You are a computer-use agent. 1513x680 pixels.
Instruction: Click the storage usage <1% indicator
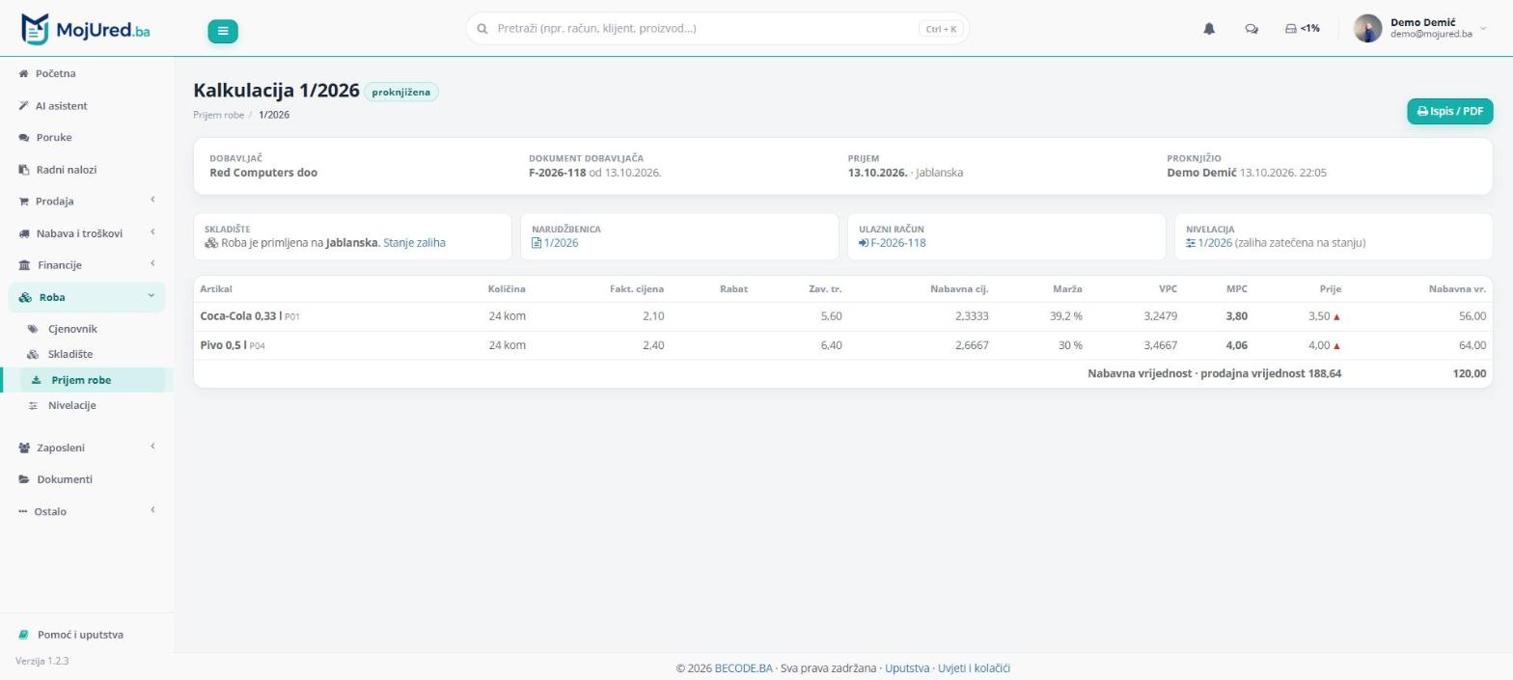(1303, 29)
